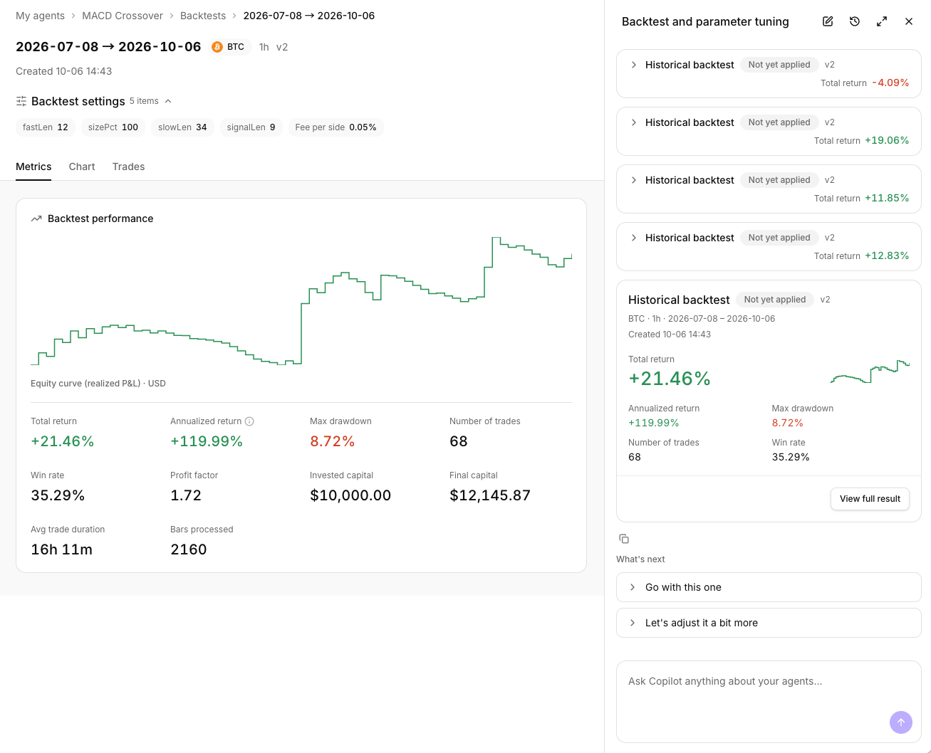
Task: Expand the backtest card with -4.09% return
Action: (x=634, y=65)
